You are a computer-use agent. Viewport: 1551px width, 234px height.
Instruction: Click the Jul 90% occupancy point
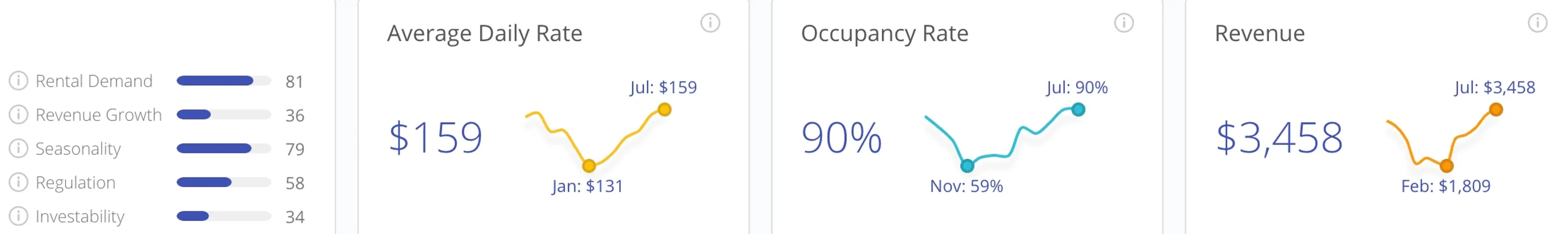1078,109
